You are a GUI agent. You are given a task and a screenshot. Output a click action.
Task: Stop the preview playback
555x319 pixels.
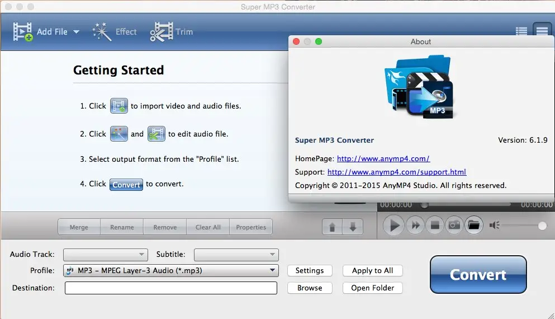435,225
